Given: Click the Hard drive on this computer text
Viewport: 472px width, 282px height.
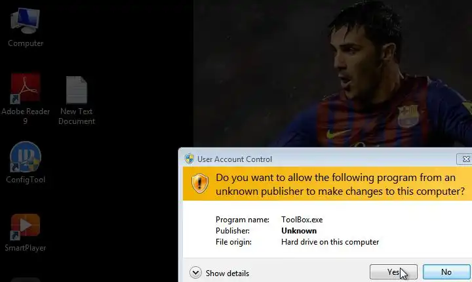Looking at the screenshot, I should 330,242.
